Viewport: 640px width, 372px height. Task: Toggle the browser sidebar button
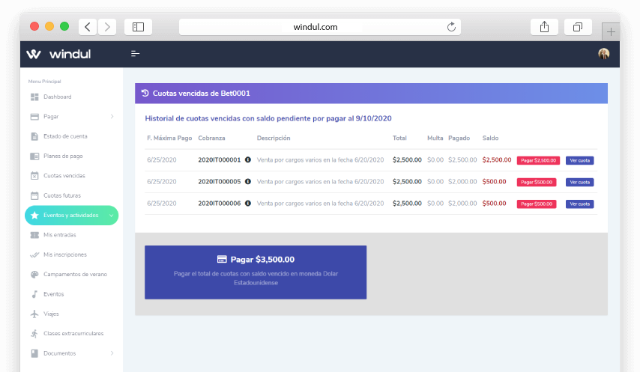pos(138,27)
